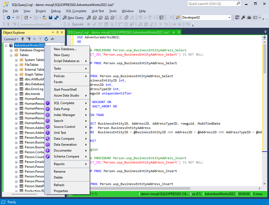
Task: Click the Save All icon
Action: 56,18
